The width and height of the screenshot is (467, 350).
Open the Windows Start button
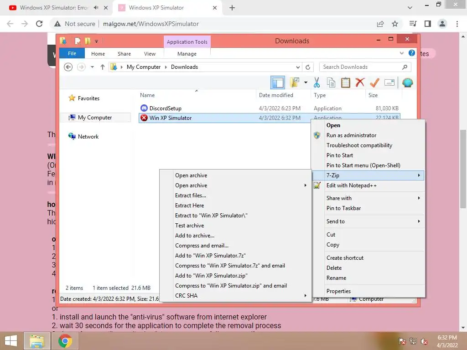(11, 341)
